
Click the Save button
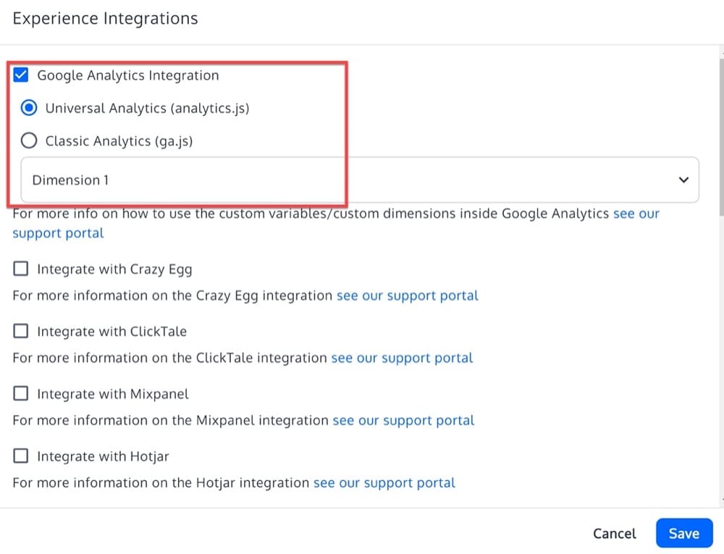(683, 532)
